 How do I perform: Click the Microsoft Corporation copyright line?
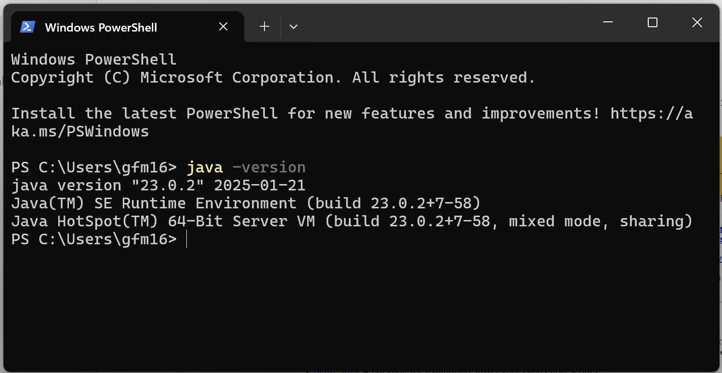coord(273,77)
